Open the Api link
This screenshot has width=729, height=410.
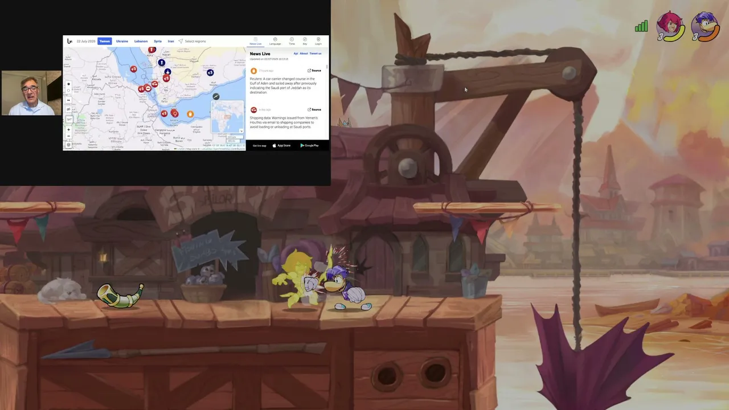pos(296,54)
